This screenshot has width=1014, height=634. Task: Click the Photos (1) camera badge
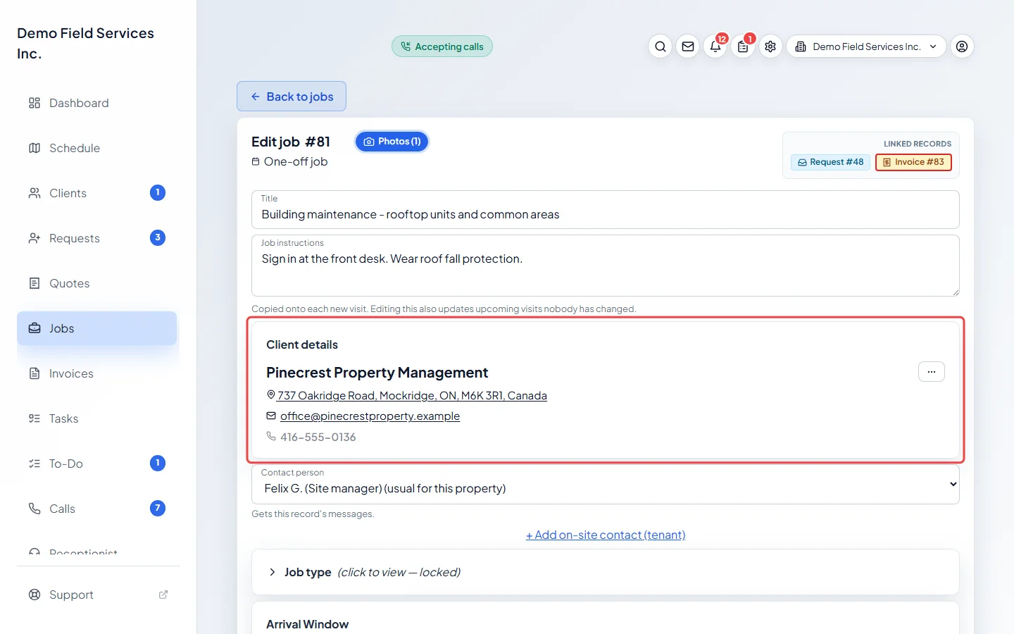pyautogui.click(x=392, y=142)
